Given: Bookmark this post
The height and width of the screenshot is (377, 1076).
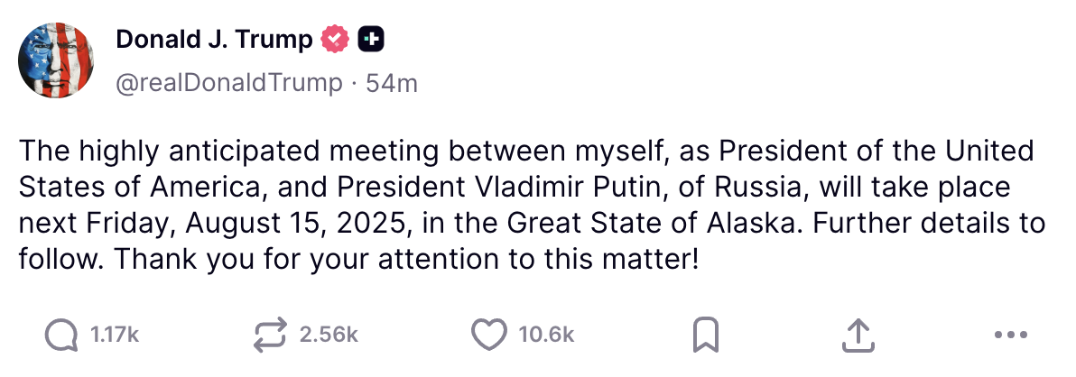Looking at the screenshot, I should point(706,336).
